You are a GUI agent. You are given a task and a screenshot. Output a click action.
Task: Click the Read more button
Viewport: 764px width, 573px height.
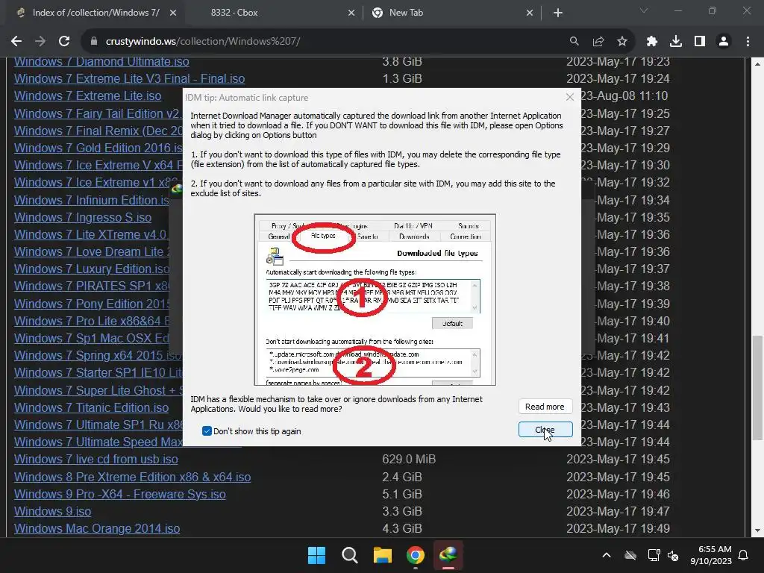(x=545, y=407)
